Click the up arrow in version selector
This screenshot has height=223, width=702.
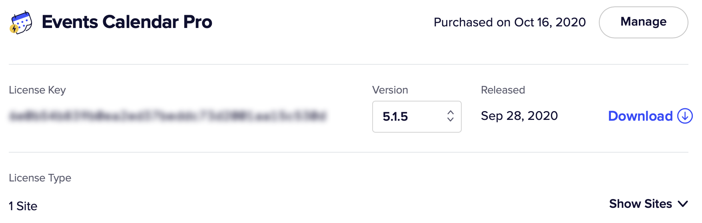point(451,112)
